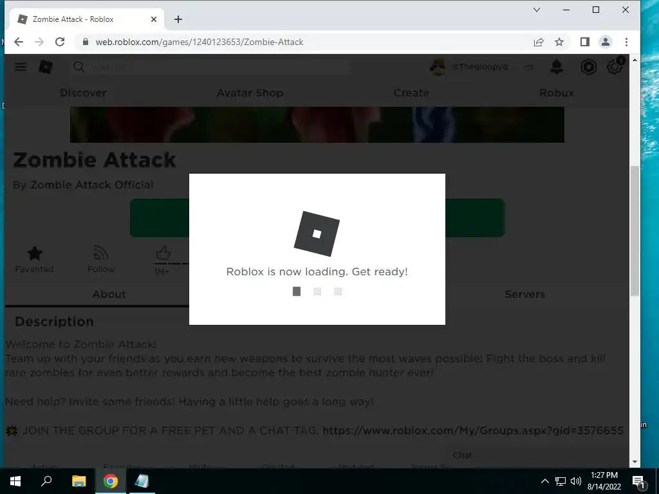The image size is (659, 494).
Task: Click the thumbs up like icon
Action: pos(163,253)
